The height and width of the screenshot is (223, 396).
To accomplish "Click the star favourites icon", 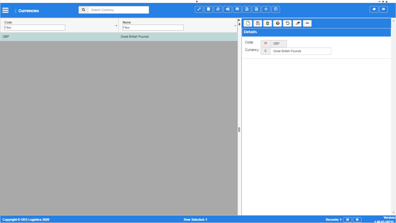I will click(x=266, y=9).
